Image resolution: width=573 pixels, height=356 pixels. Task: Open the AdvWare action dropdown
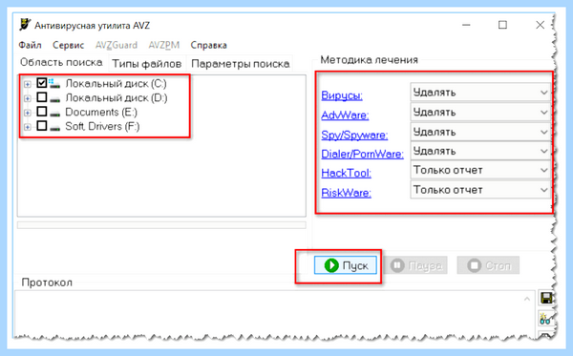[x=480, y=112]
